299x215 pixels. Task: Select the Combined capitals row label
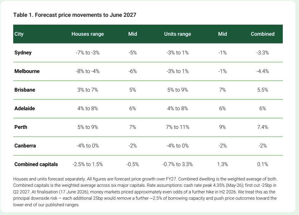[36, 165]
